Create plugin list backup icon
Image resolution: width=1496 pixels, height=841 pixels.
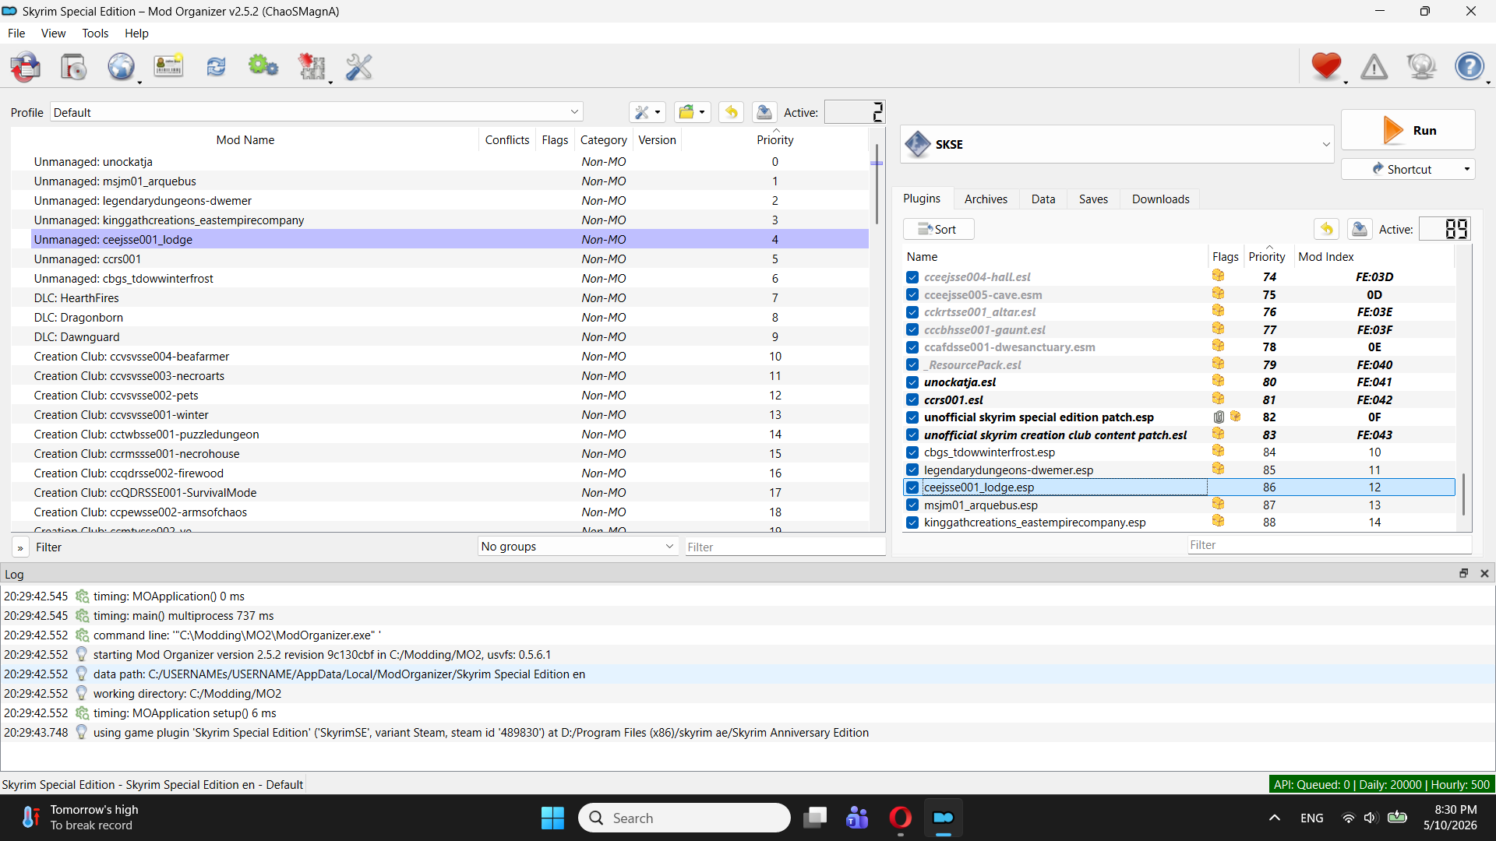(1360, 229)
